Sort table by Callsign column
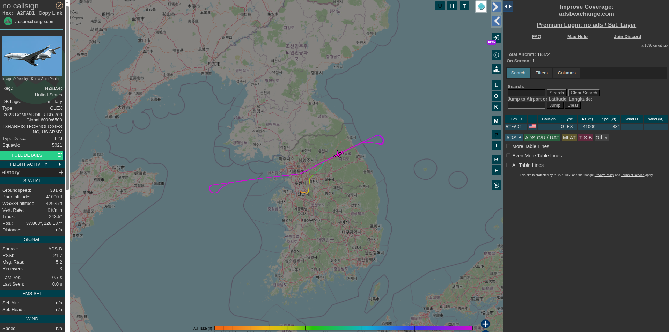 point(549,119)
